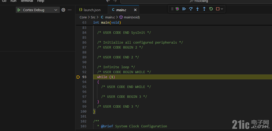Click line number 84 in the gutter
This screenshot has height=131, width=272.
pos(84,33)
